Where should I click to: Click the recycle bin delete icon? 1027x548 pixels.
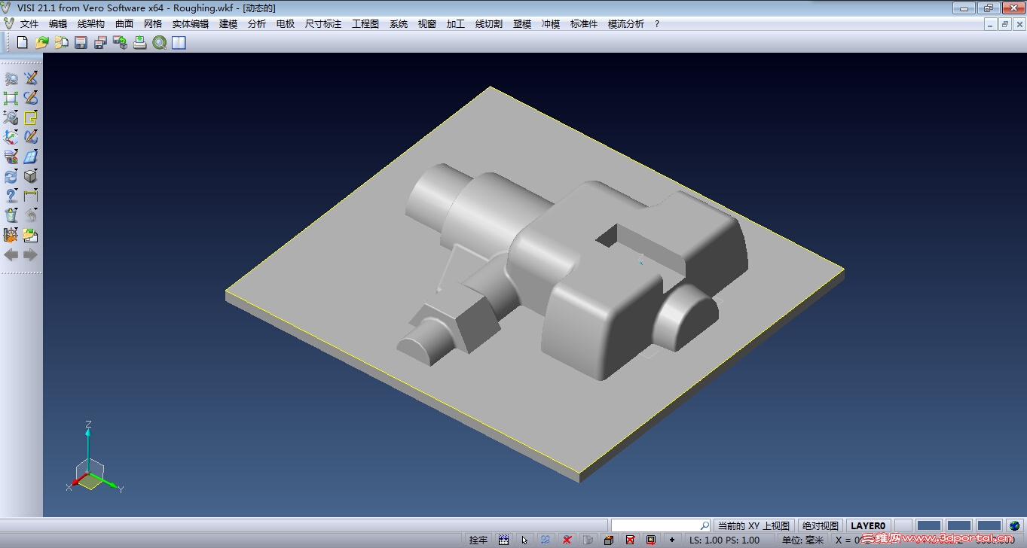(11, 215)
